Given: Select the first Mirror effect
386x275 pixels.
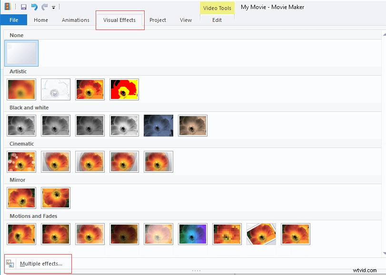Looking at the screenshot, I should 21,197.
